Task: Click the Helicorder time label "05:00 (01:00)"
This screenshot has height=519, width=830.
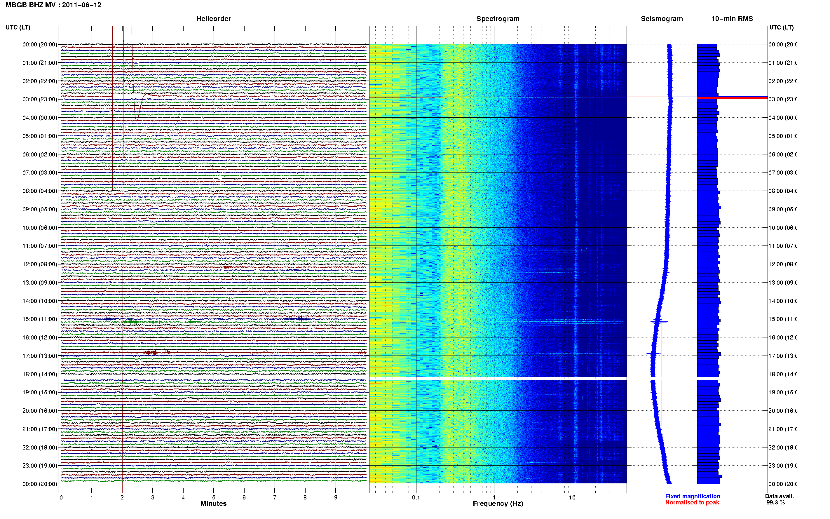Action: click(40, 136)
